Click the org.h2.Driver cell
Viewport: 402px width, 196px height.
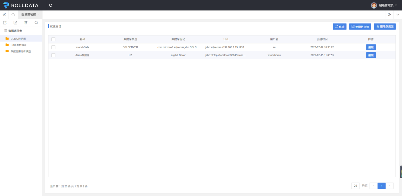[x=178, y=55]
